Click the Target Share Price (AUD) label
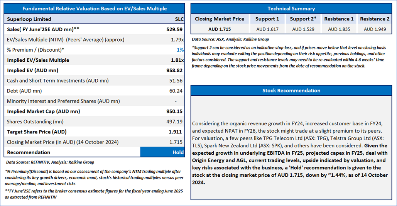397x206 pixels. 37,132
